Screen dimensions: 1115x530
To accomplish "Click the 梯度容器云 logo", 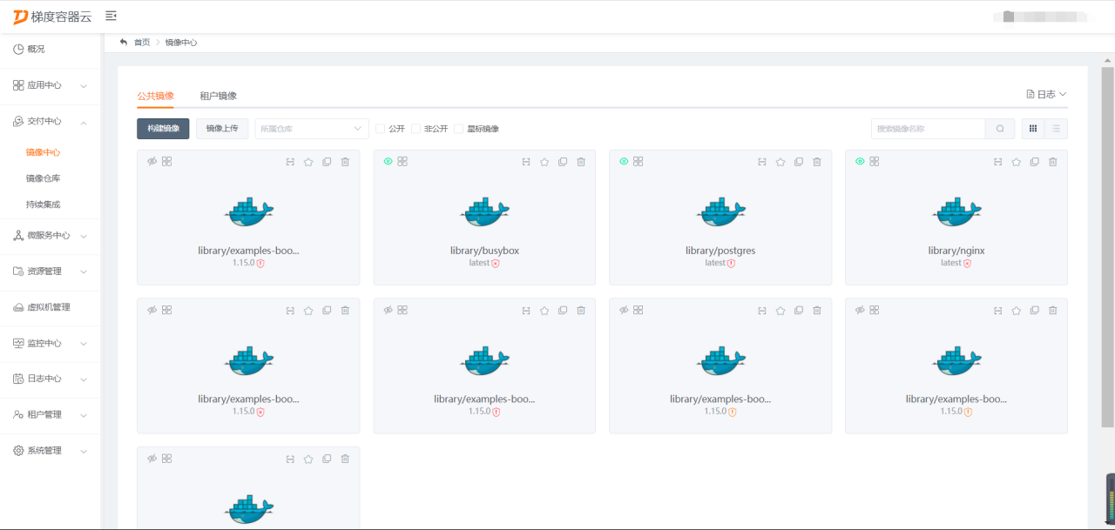I will coord(52,17).
